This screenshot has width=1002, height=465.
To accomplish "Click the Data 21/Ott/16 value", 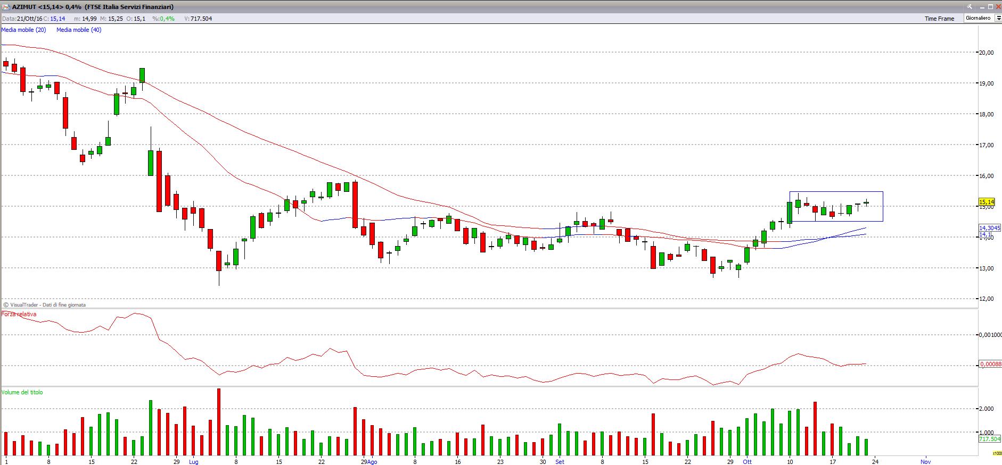I will pos(22,19).
